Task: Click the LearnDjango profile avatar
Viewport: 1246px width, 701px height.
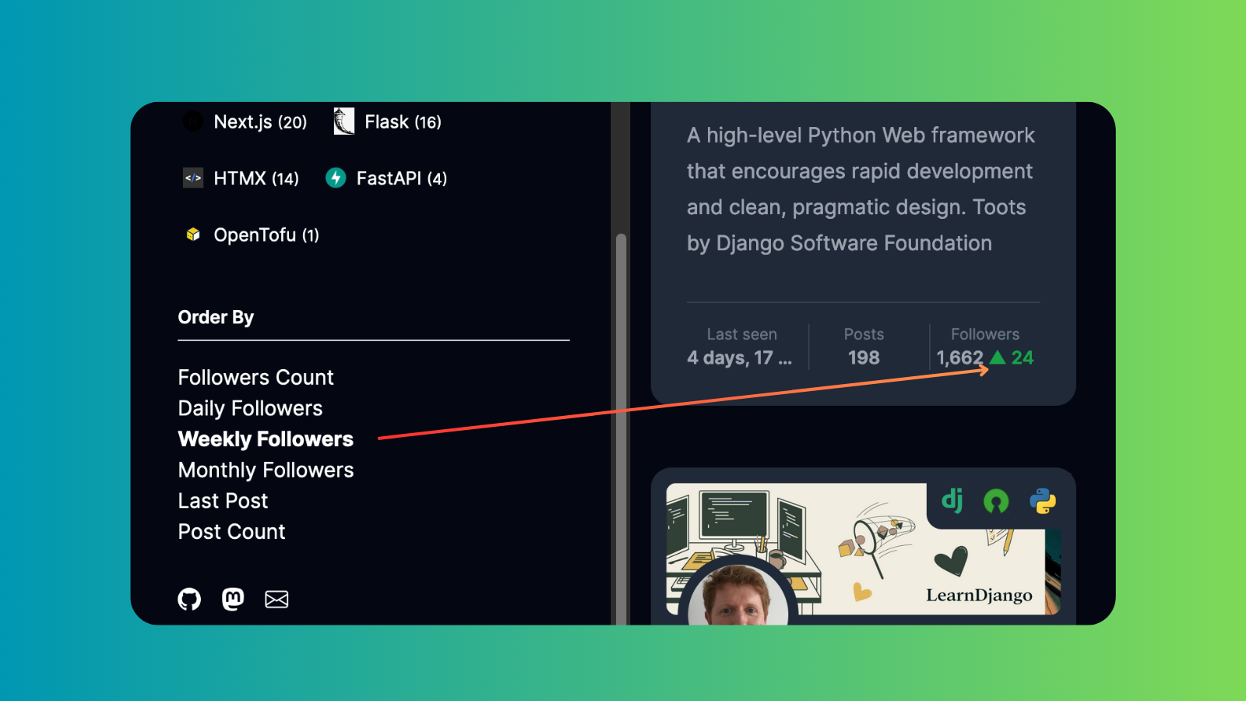Action: [737, 596]
